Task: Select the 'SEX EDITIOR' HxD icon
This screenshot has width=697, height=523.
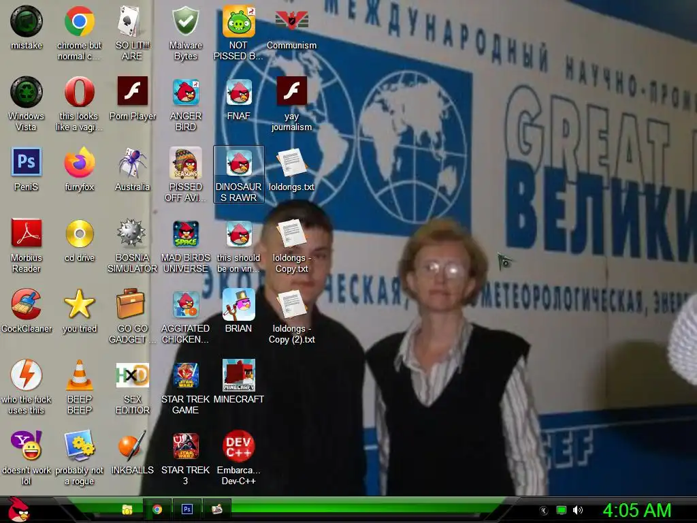Action: 132,375
